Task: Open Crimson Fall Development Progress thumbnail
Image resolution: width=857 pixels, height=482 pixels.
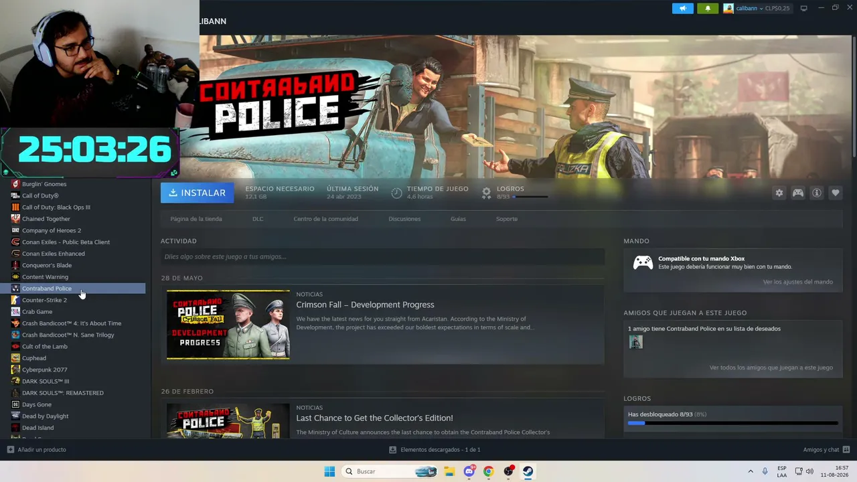Action: click(228, 325)
